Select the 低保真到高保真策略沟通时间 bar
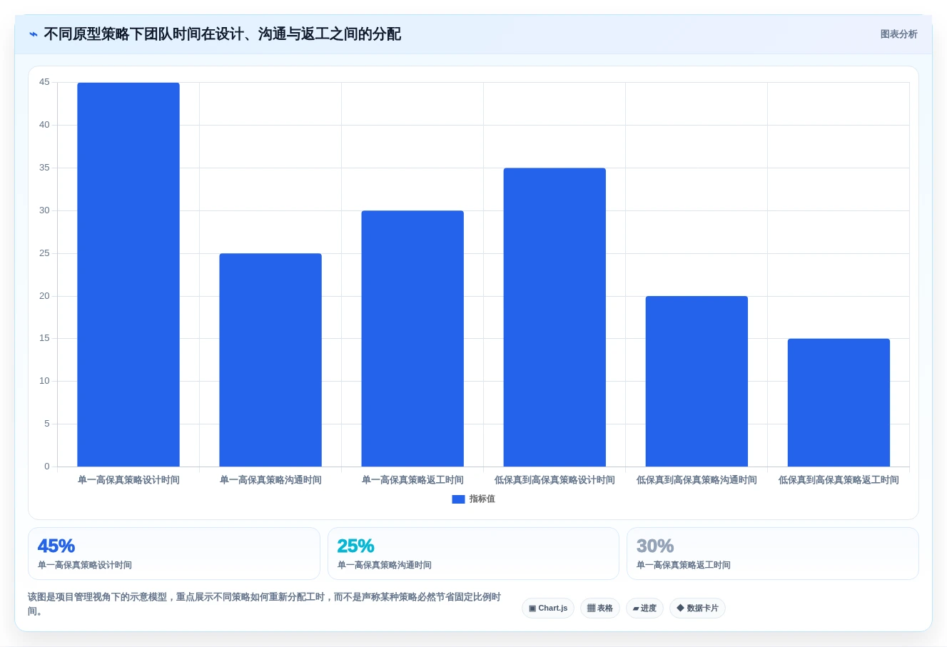 697,382
